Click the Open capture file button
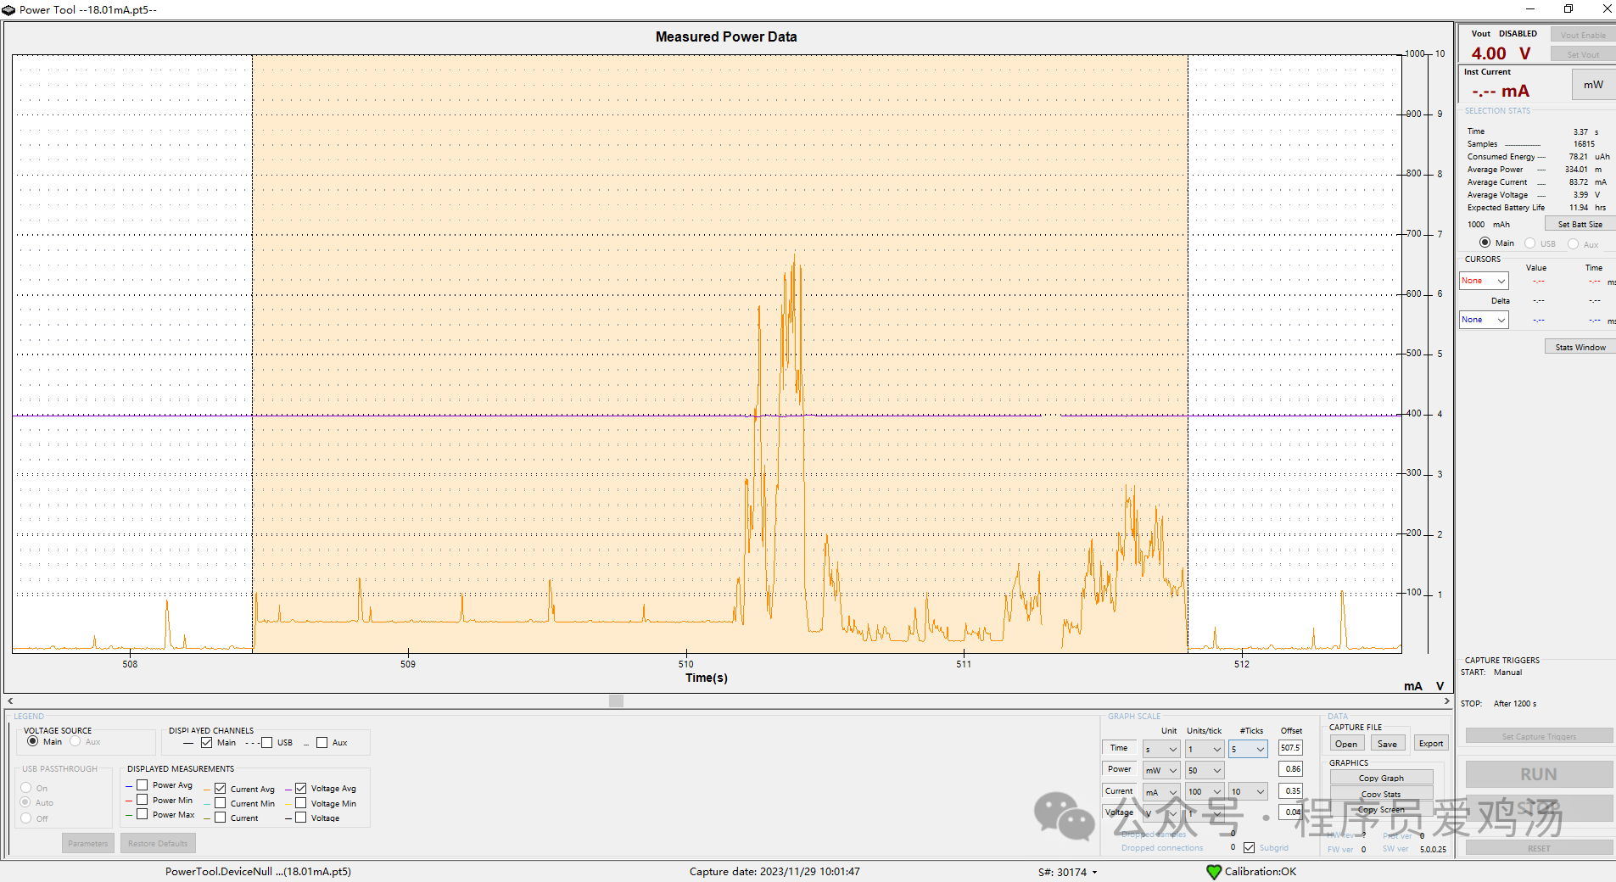Image resolution: width=1616 pixels, height=882 pixels. click(x=1346, y=744)
